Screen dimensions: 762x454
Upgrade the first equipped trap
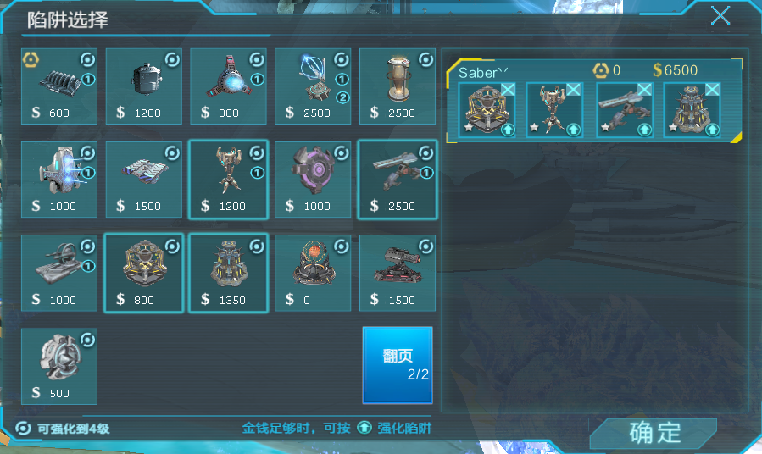tap(508, 130)
